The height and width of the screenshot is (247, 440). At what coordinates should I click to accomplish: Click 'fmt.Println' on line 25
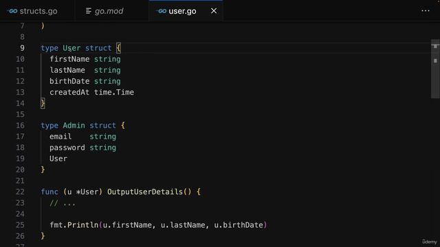[x=74, y=225]
